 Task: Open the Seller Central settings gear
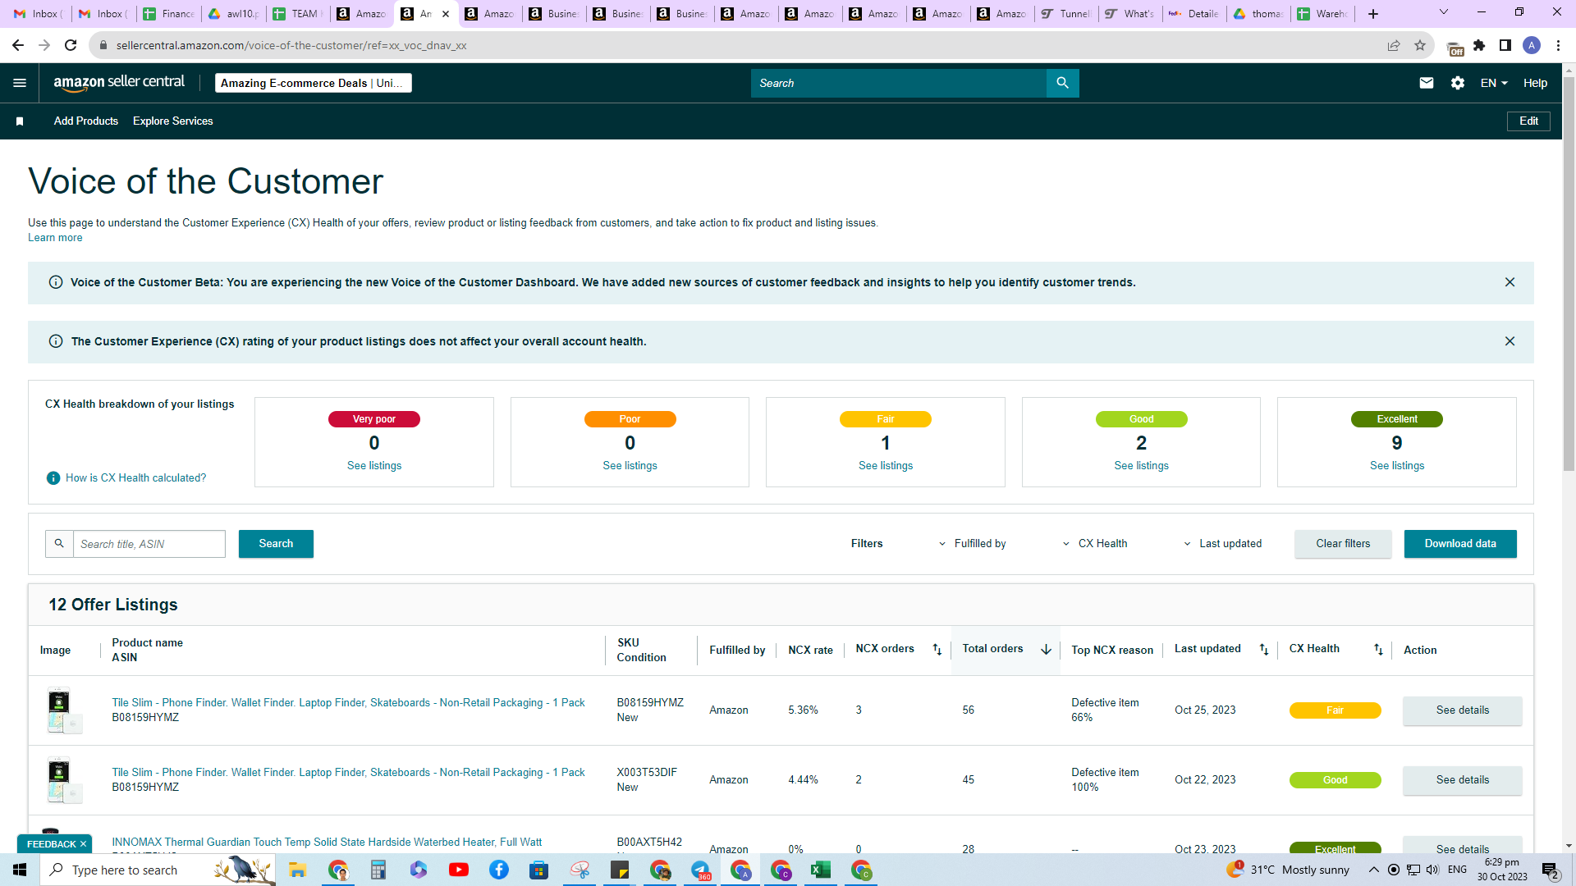click(x=1458, y=83)
